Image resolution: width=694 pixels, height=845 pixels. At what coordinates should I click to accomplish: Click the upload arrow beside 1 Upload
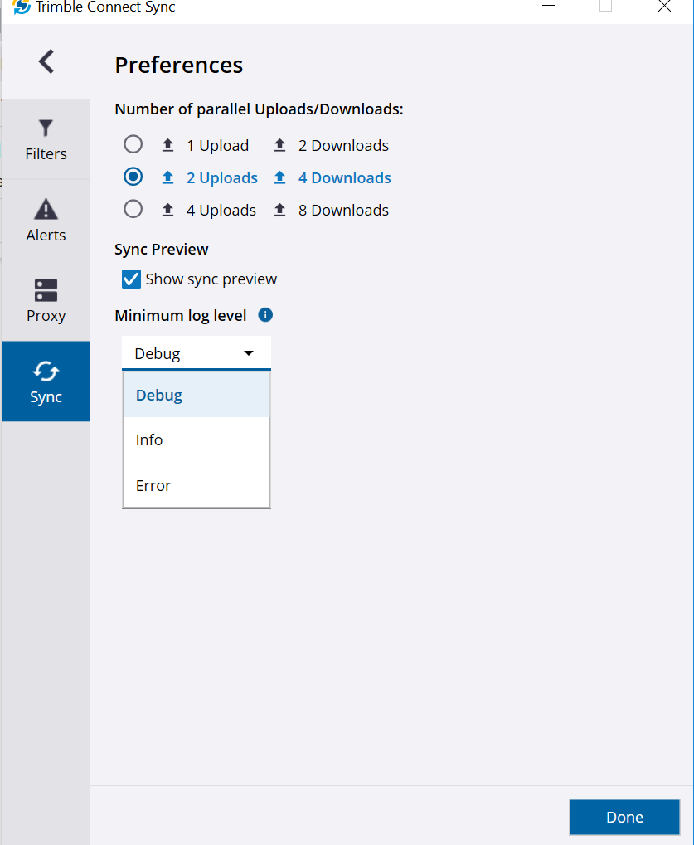pos(168,145)
